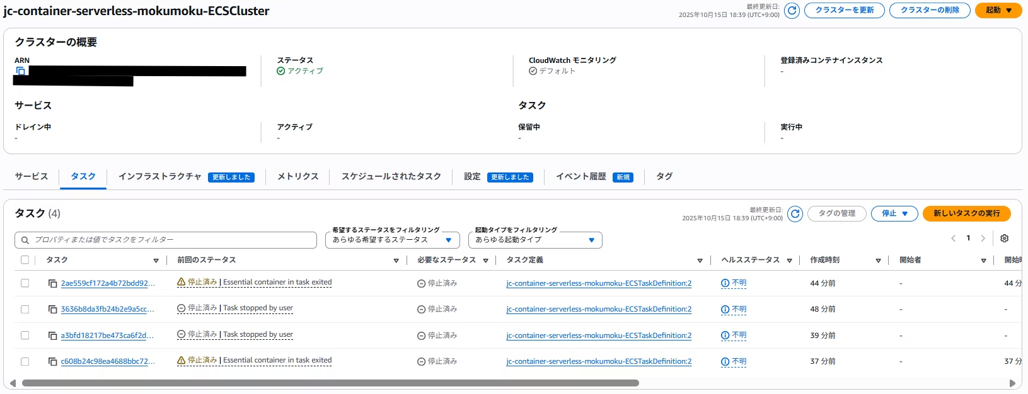The height and width of the screenshot is (394, 1028).
Task: Click 不明 health status for task a3bfd182
Action: [739, 335]
